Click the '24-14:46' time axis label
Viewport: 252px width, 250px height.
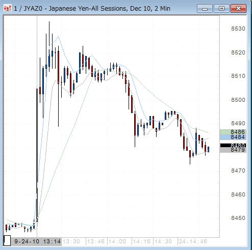click(193, 241)
